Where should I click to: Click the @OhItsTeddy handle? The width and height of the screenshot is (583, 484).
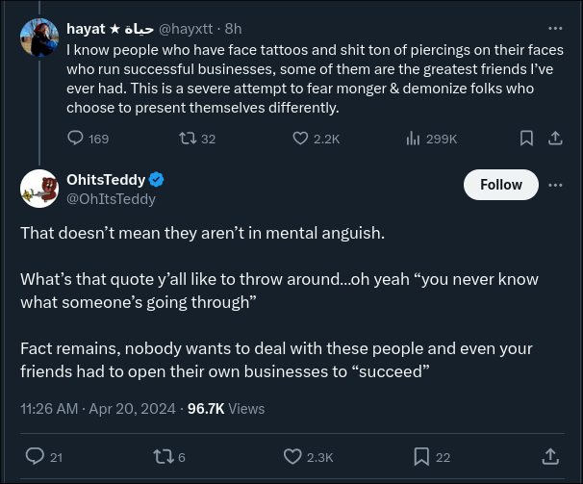coord(111,199)
